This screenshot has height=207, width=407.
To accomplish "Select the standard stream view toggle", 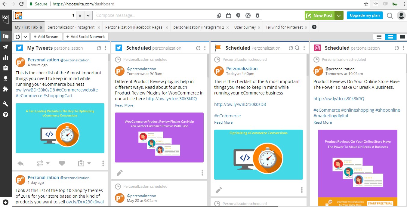I will 390,37.
